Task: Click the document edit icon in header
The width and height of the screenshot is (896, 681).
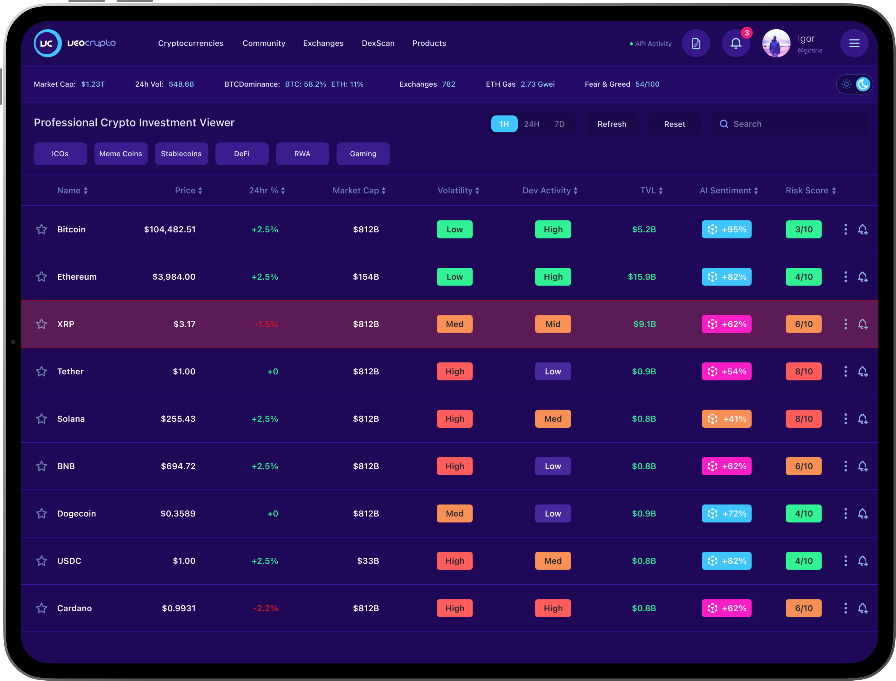Action: 696,43
